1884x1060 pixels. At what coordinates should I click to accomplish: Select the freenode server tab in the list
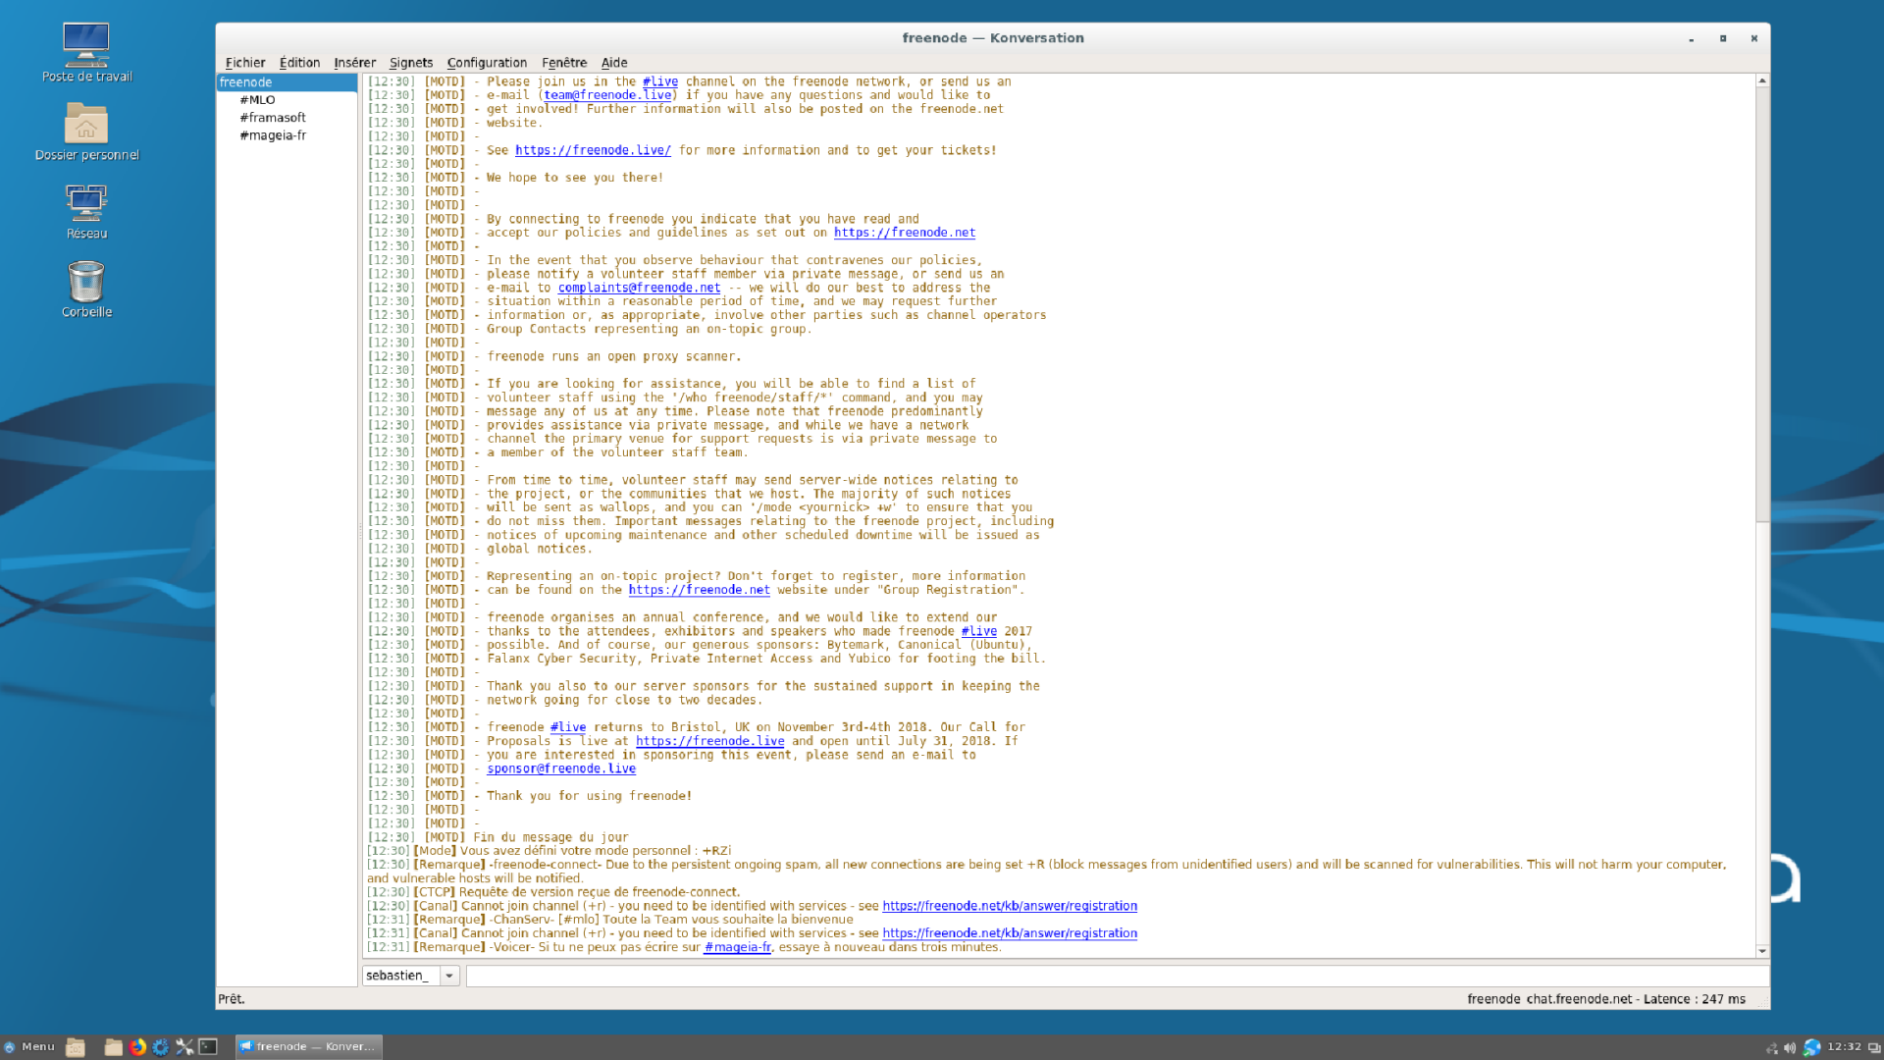287,82
